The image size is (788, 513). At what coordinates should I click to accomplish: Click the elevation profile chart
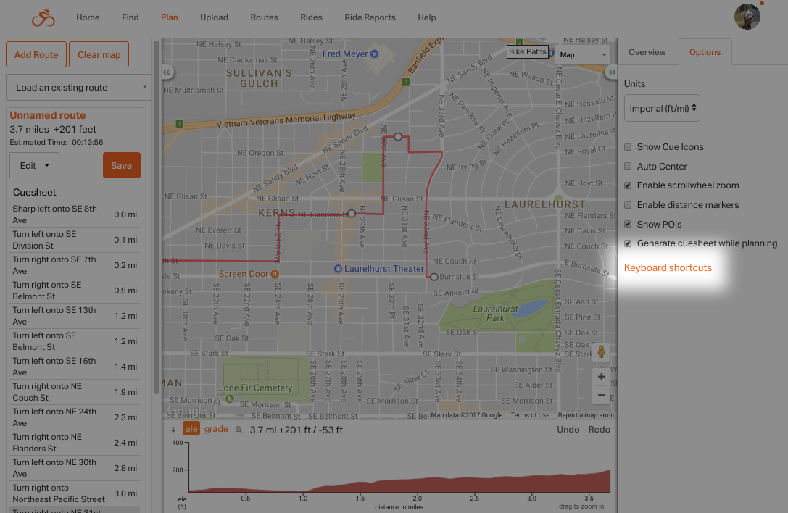(x=399, y=467)
